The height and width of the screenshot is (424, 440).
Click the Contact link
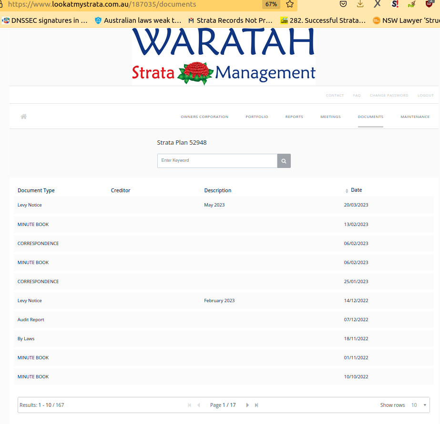[335, 96]
